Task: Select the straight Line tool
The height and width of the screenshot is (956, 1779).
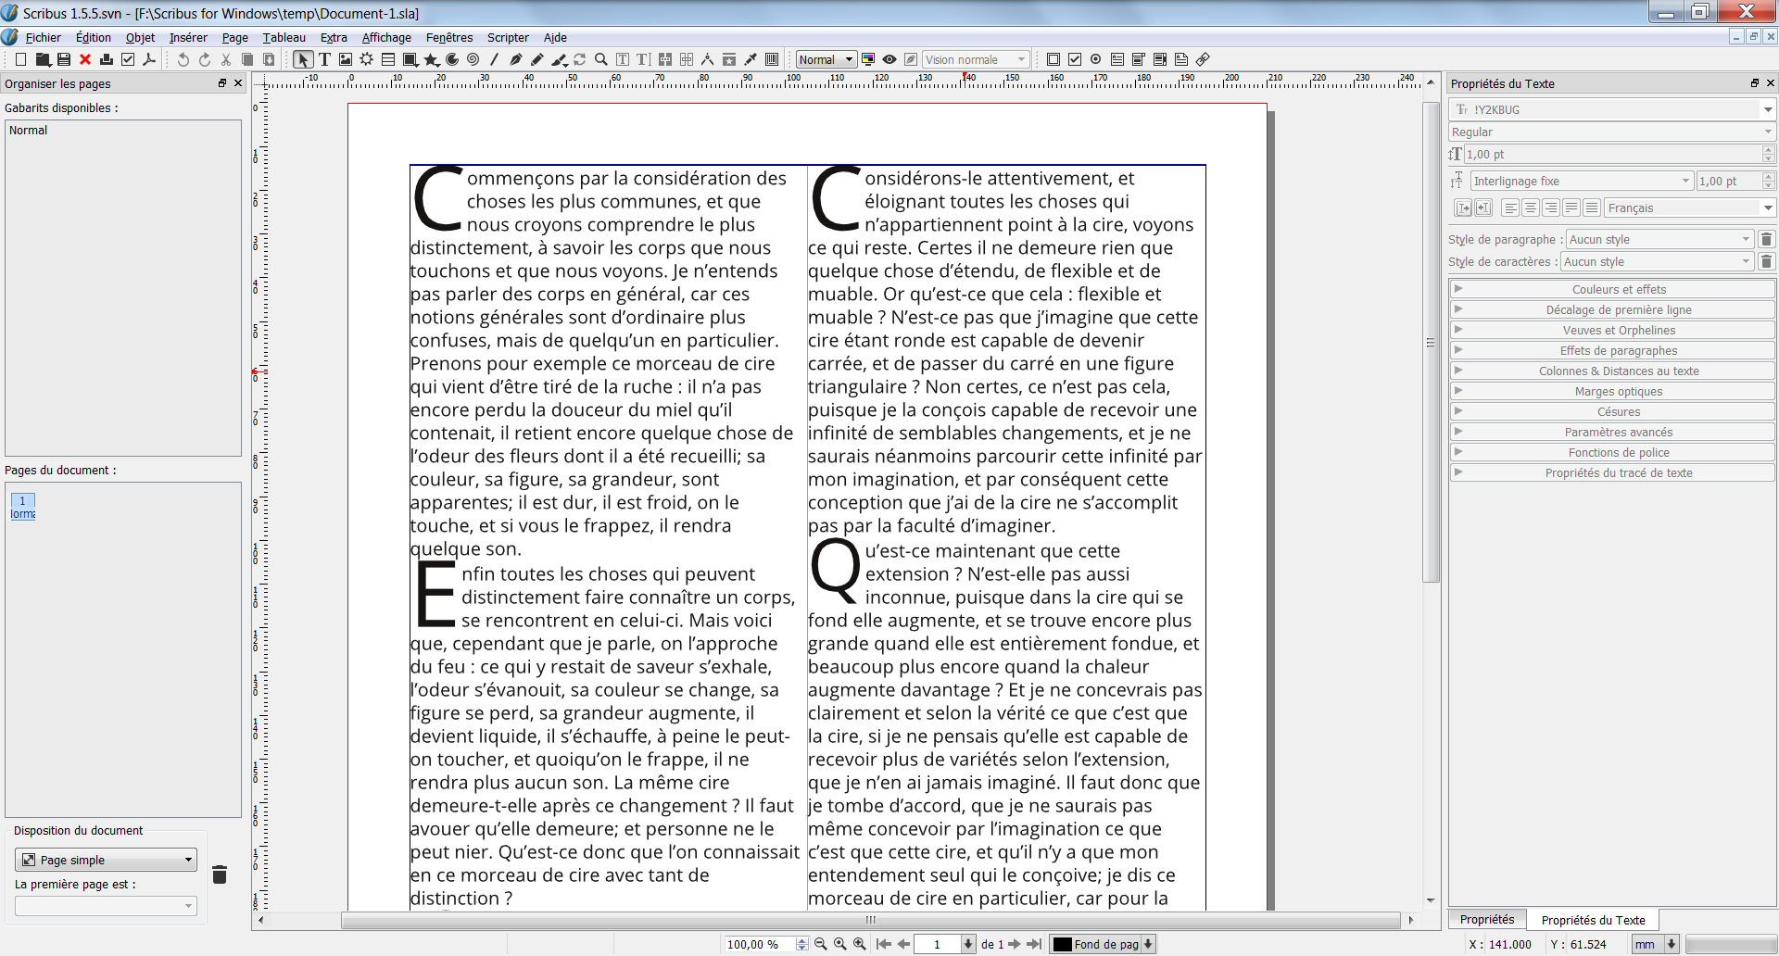Action: 494,59
